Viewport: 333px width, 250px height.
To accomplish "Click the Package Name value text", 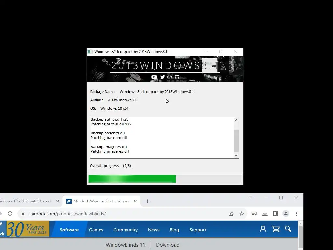I will pos(157,92).
